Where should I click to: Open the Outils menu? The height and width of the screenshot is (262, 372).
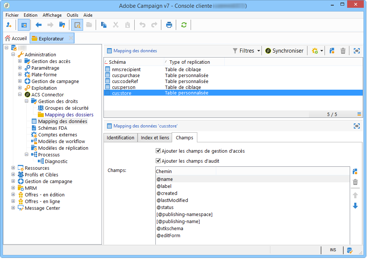(72, 15)
